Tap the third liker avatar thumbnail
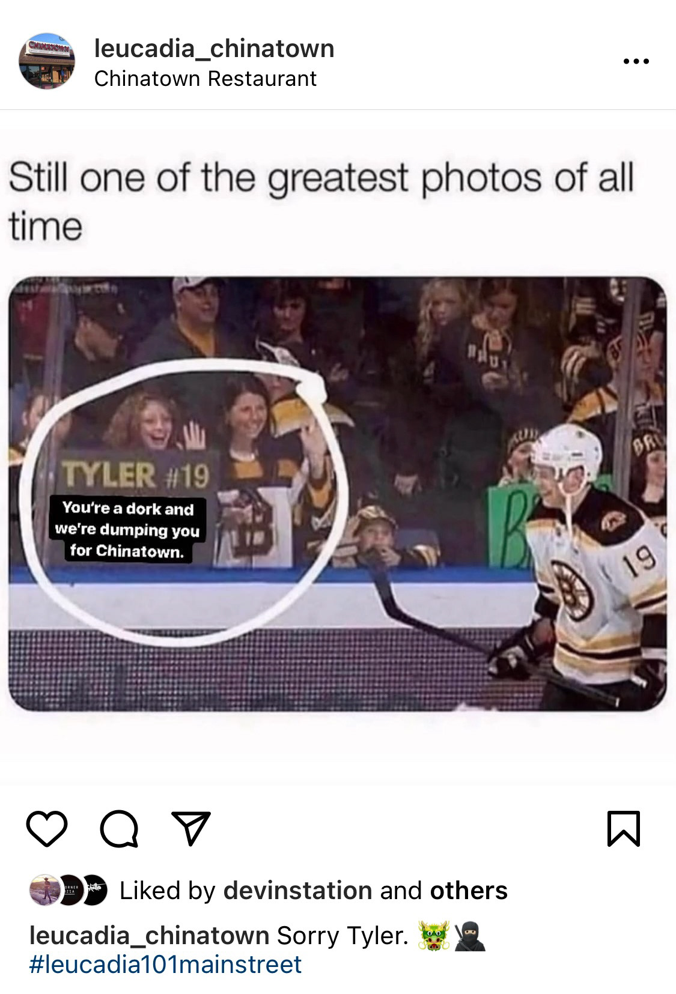 click(94, 890)
